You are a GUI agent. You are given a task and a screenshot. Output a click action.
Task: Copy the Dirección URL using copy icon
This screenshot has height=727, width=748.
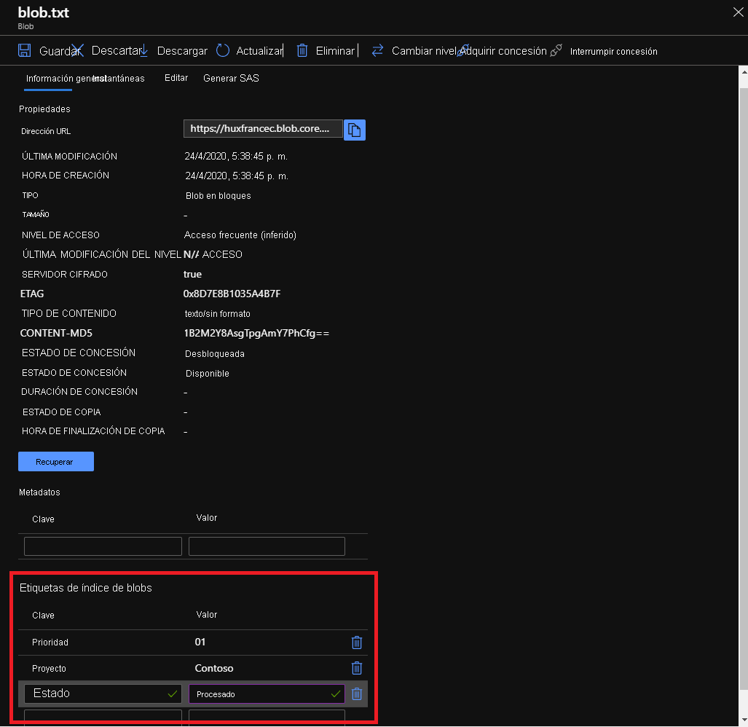pyautogui.click(x=355, y=130)
